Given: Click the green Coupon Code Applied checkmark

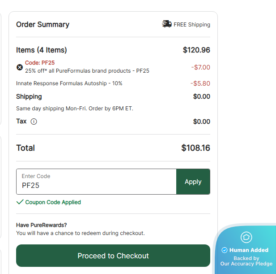Looking at the screenshot, I should 20,202.
